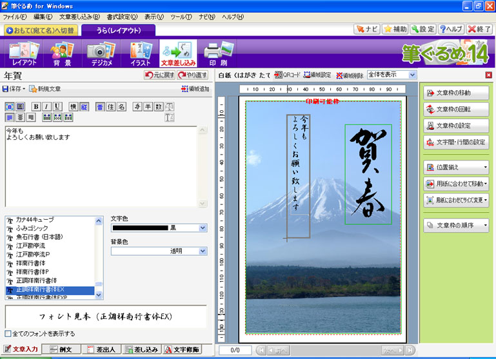Insert a QRコード

point(288,75)
